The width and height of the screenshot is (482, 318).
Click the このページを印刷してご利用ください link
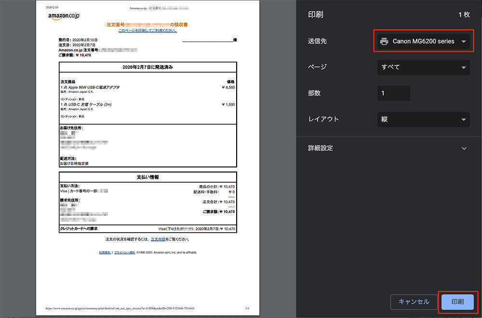coord(147,30)
